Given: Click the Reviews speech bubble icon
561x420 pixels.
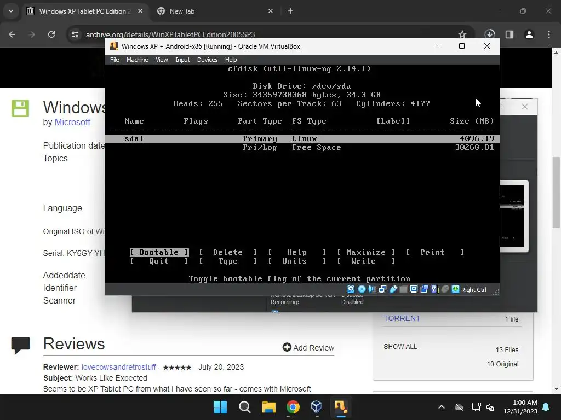Looking at the screenshot, I should click(20, 345).
